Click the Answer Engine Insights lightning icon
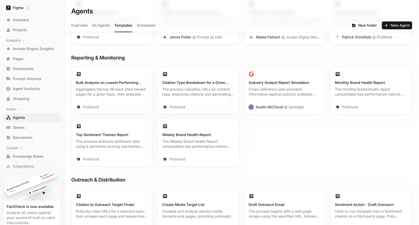 click(8, 49)
